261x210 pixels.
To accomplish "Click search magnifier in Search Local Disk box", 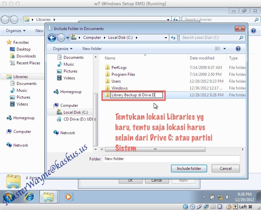I will [241, 38].
